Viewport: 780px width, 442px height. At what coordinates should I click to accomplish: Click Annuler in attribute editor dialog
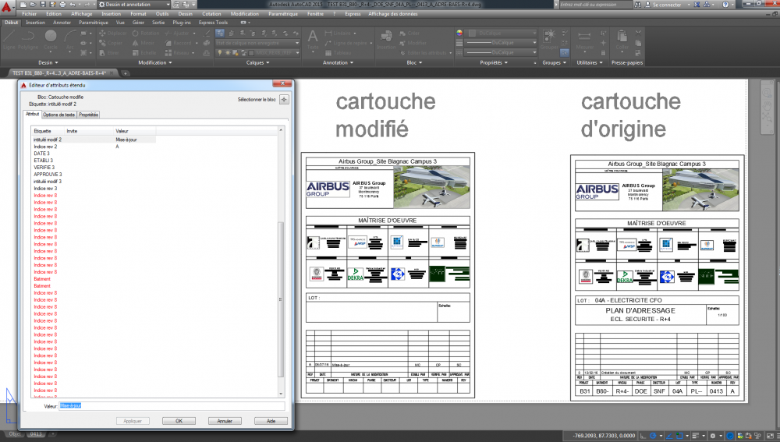pos(225,421)
